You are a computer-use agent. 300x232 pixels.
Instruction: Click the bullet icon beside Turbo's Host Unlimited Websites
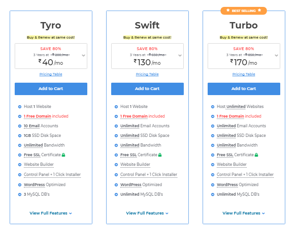click(x=213, y=107)
